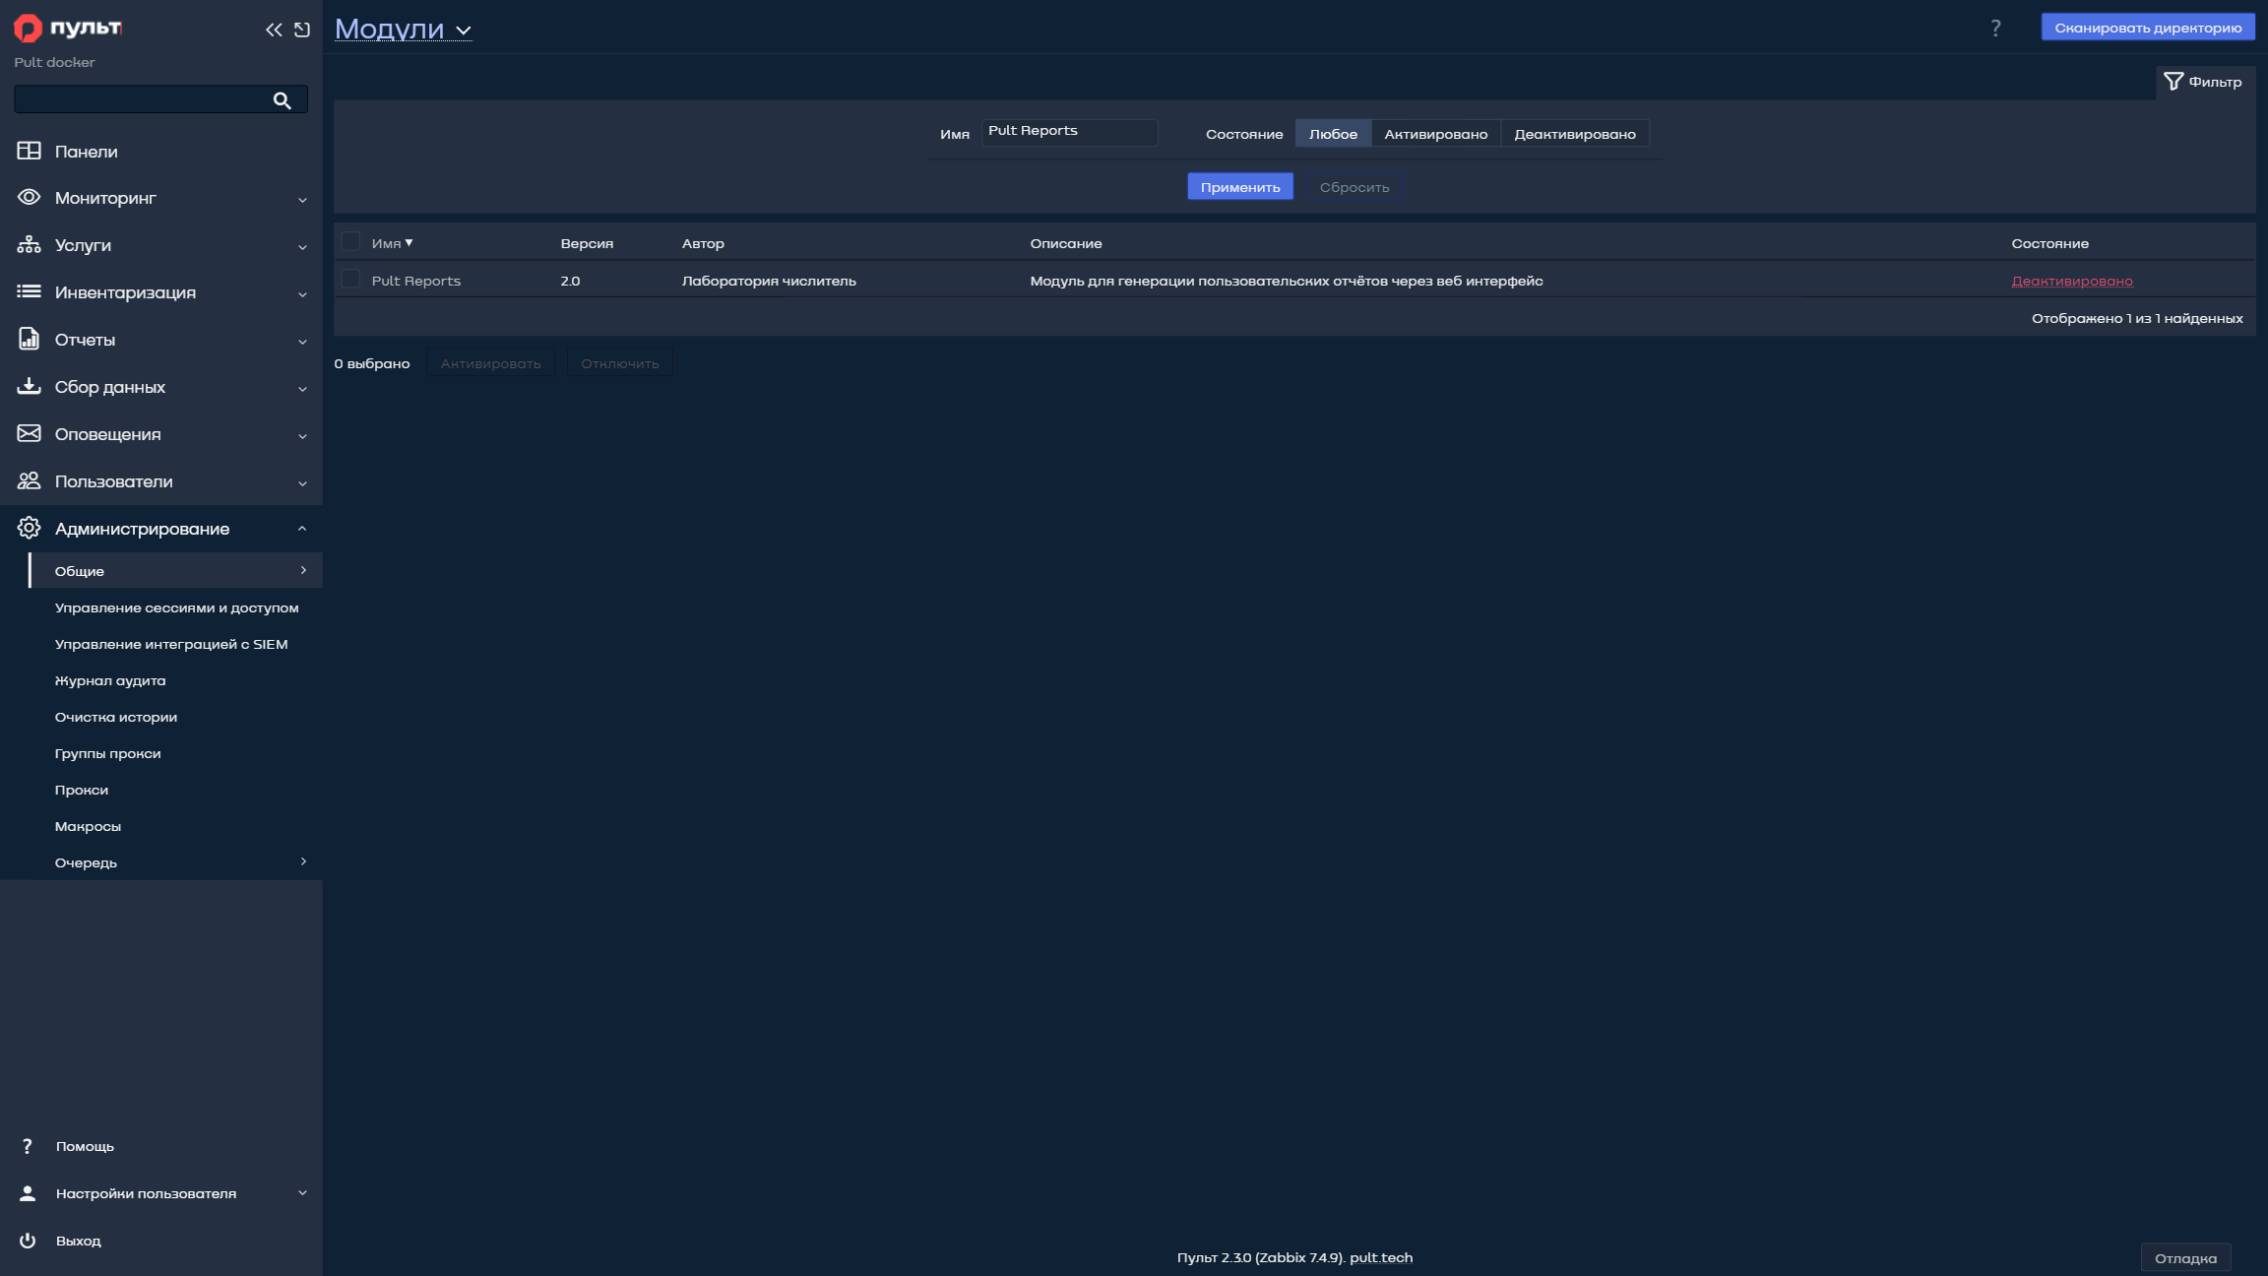The image size is (2268, 1276).
Task: Open Прокси menu item
Action: (x=82, y=790)
